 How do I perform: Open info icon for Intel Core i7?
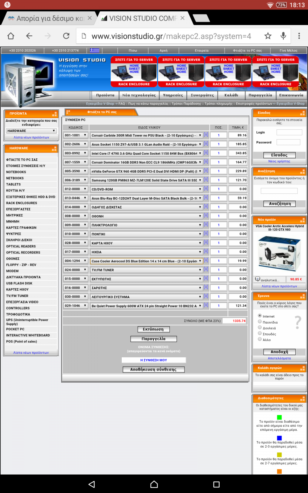pyautogui.click(x=206, y=153)
